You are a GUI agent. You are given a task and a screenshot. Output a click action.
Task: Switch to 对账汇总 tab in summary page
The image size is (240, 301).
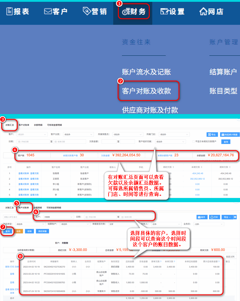coord(10,125)
